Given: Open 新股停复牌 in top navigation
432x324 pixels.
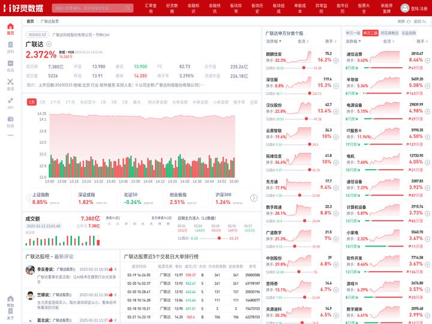Looking at the screenshot, I should [x=386, y=8].
